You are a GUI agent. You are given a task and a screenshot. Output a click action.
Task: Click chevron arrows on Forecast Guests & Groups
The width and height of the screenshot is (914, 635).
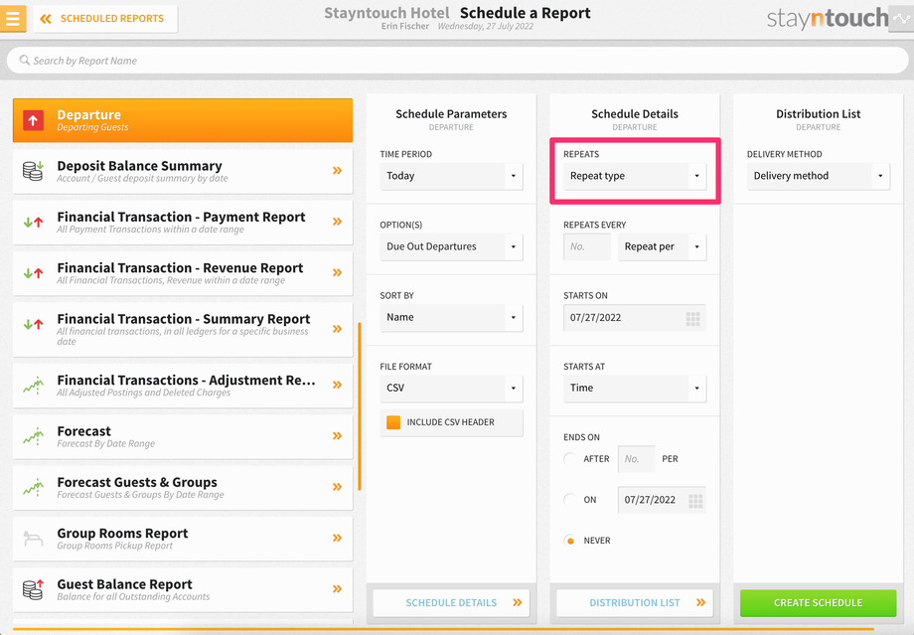coord(337,487)
